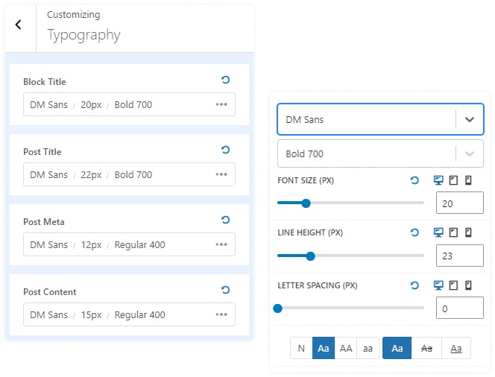Reset the Block Title typography

(x=226, y=80)
